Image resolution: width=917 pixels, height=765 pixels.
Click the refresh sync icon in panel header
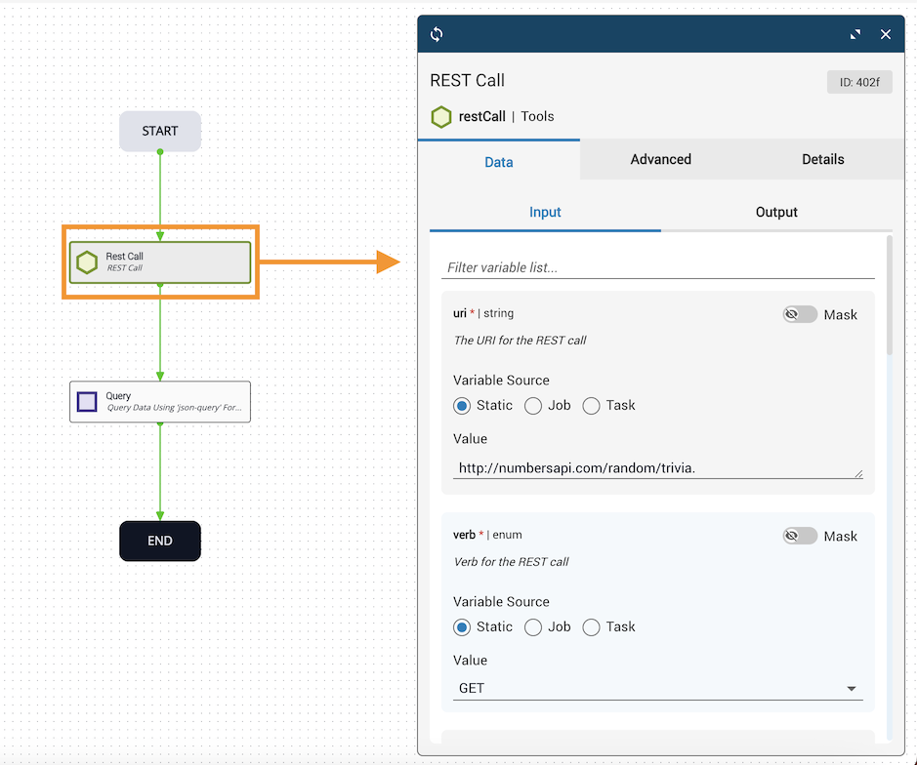(437, 34)
